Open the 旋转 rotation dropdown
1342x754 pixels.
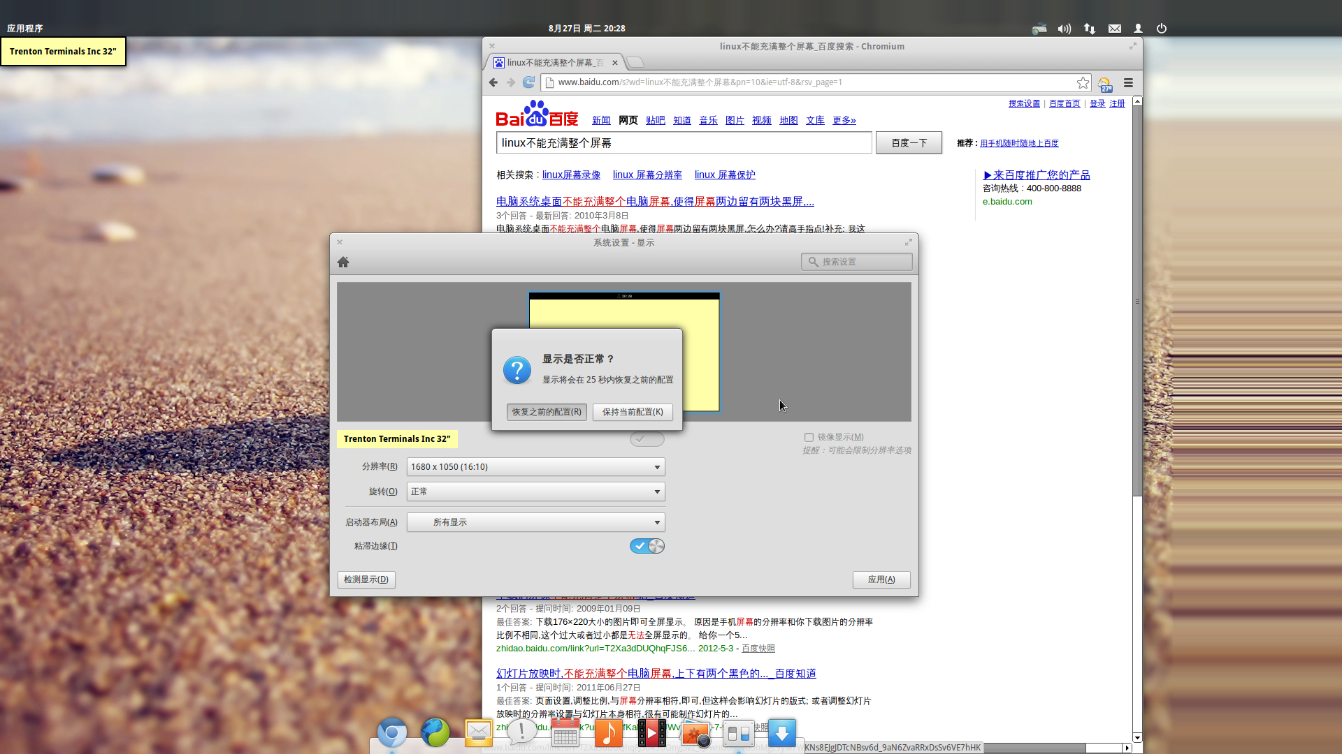[536, 491]
